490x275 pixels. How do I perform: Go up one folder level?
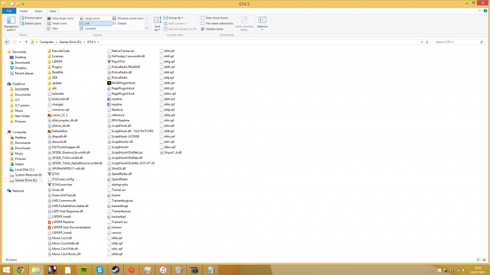(x=26, y=42)
